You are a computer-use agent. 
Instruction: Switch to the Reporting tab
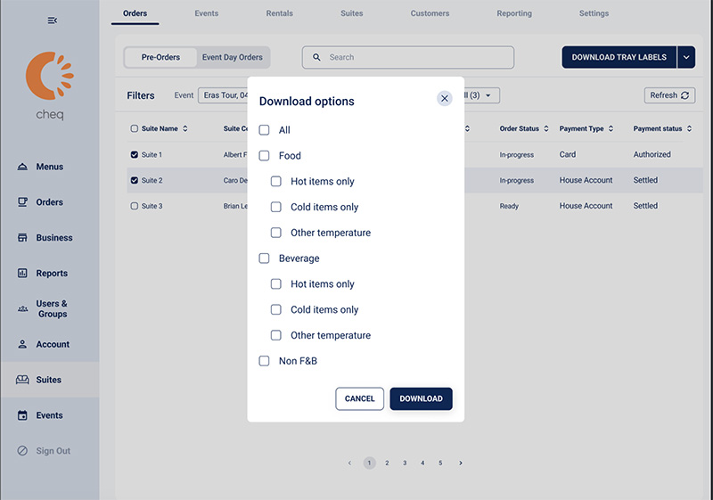click(x=513, y=13)
